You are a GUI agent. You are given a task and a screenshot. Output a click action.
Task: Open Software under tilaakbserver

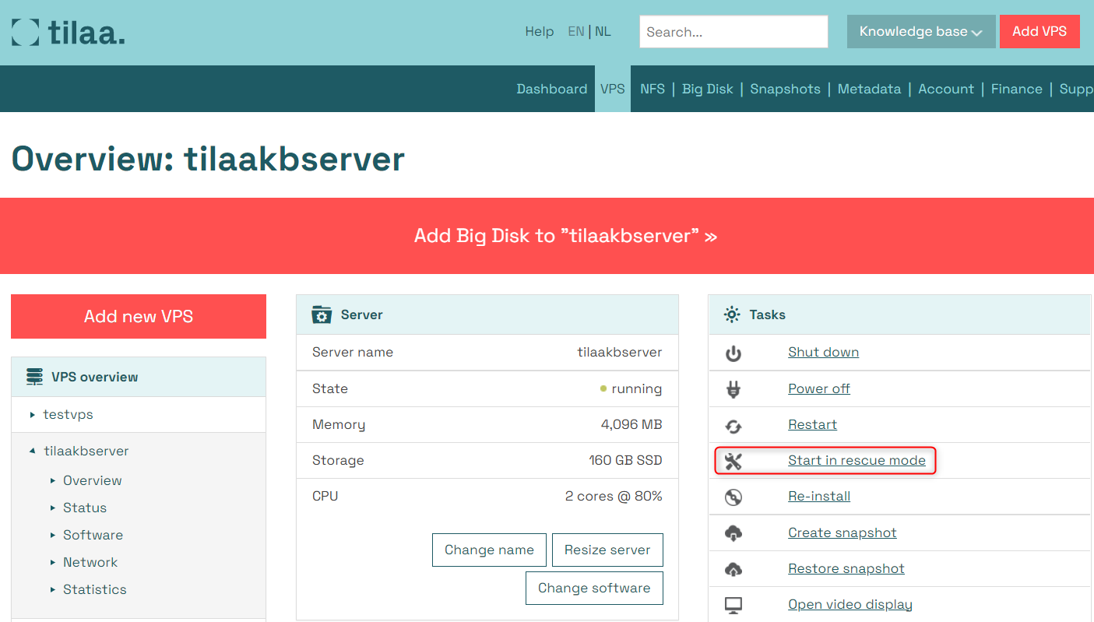[93, 535]
